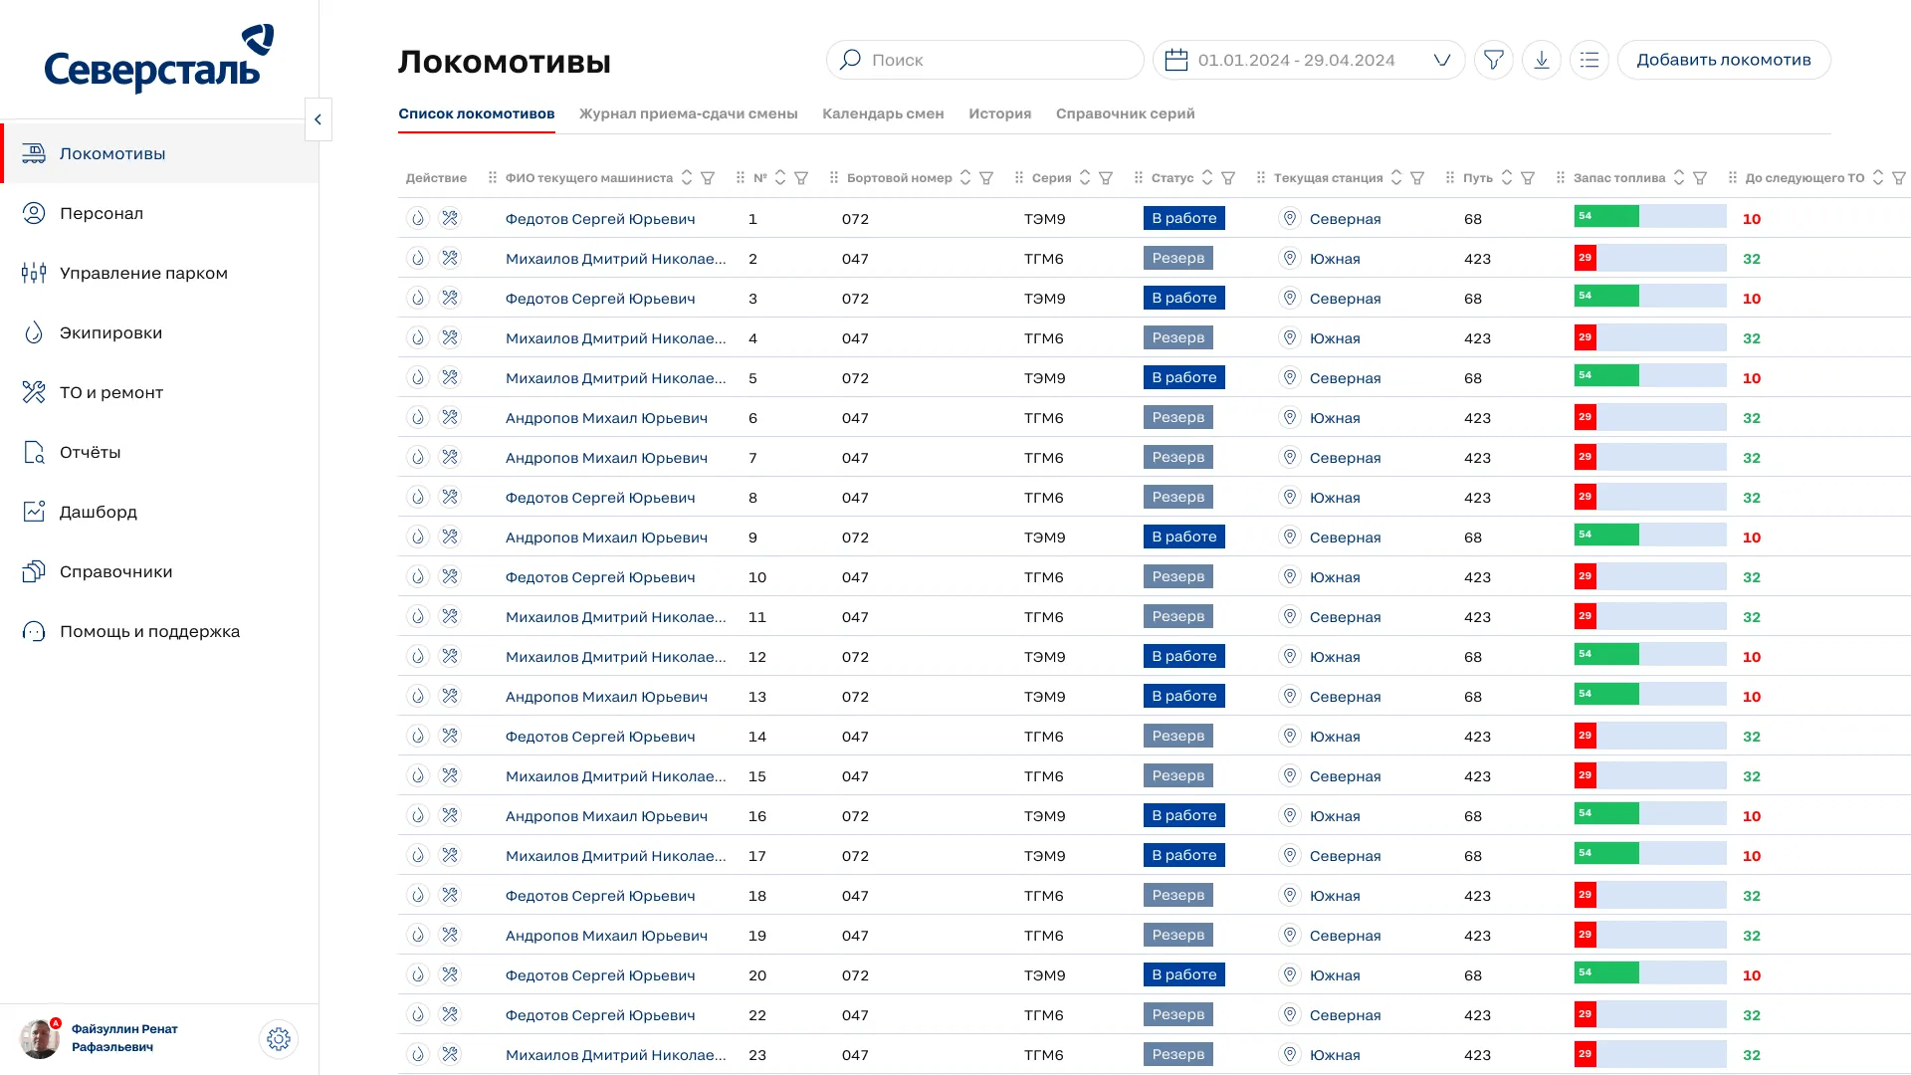This screenshot has height=1075, width=1911.
Task: Open Отчёты in the sidebar
Action: coord(159,452)
